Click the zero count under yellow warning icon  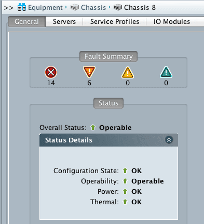click(128, 83)
